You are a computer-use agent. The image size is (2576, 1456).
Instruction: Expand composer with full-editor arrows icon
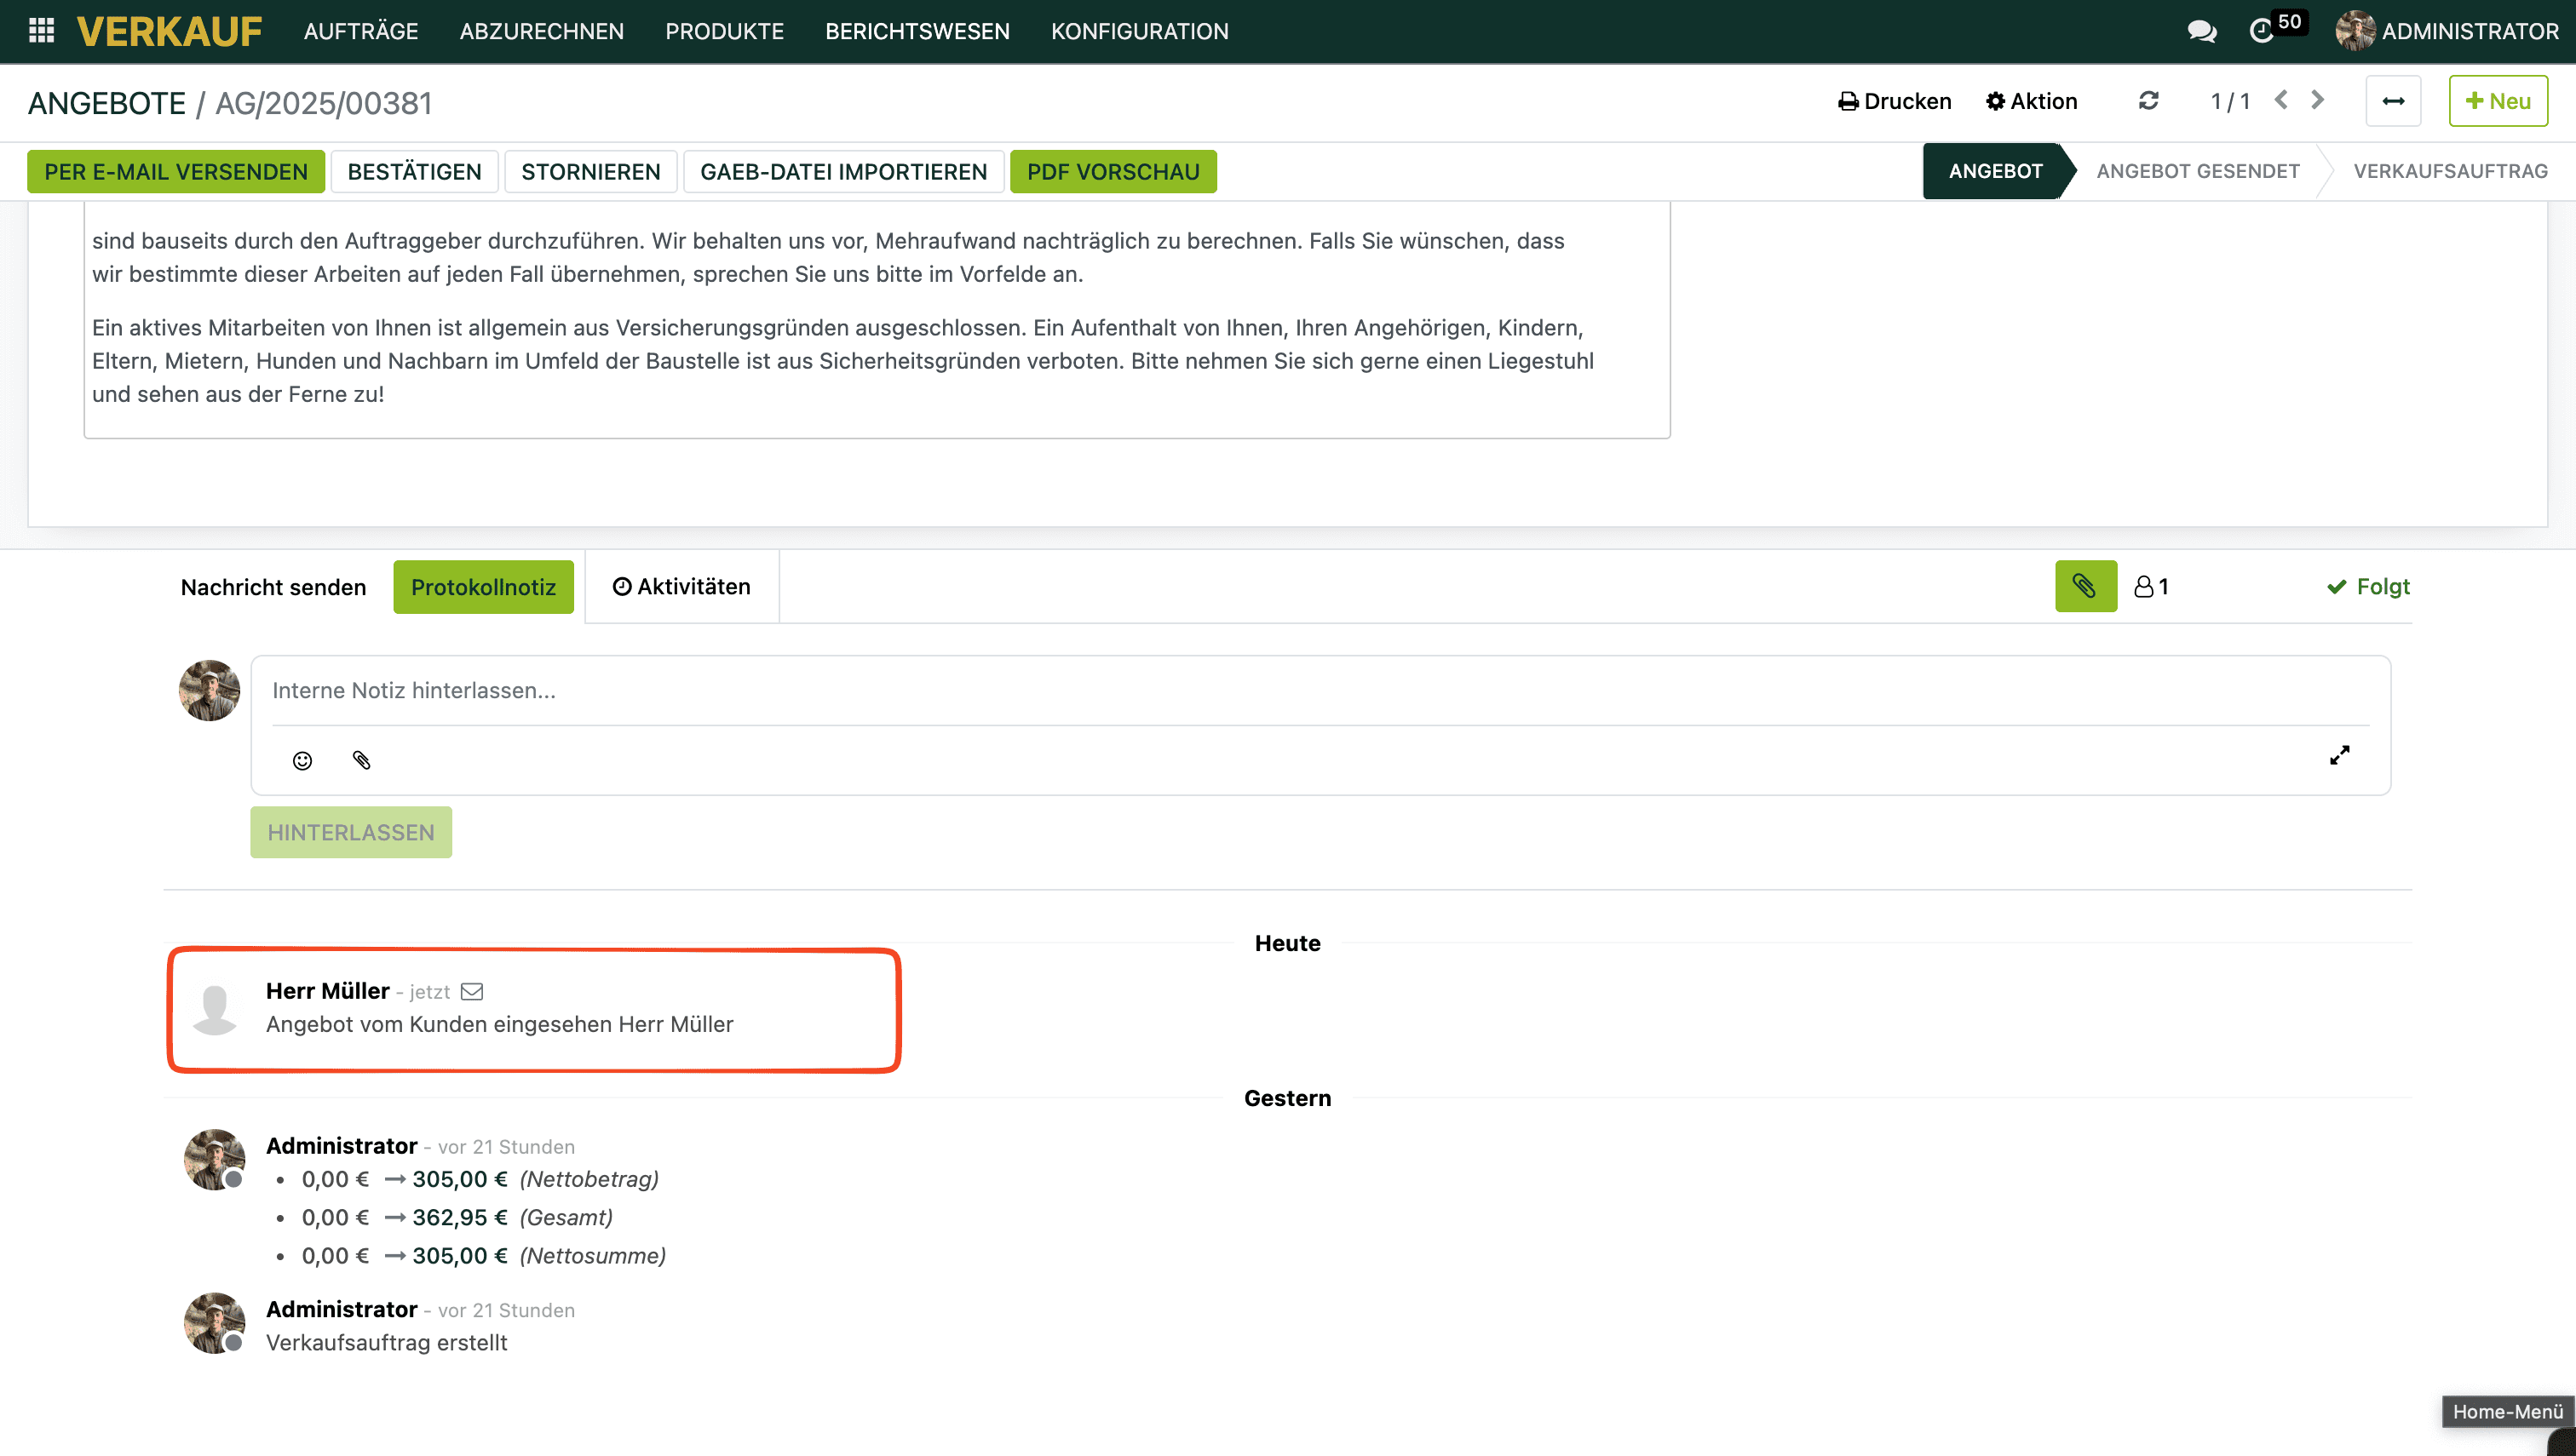(2339, 756)
